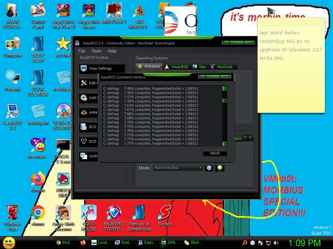The image size is (333, 249).
Task: Click the magnifier search tray icon
Action: pos(245,243)
